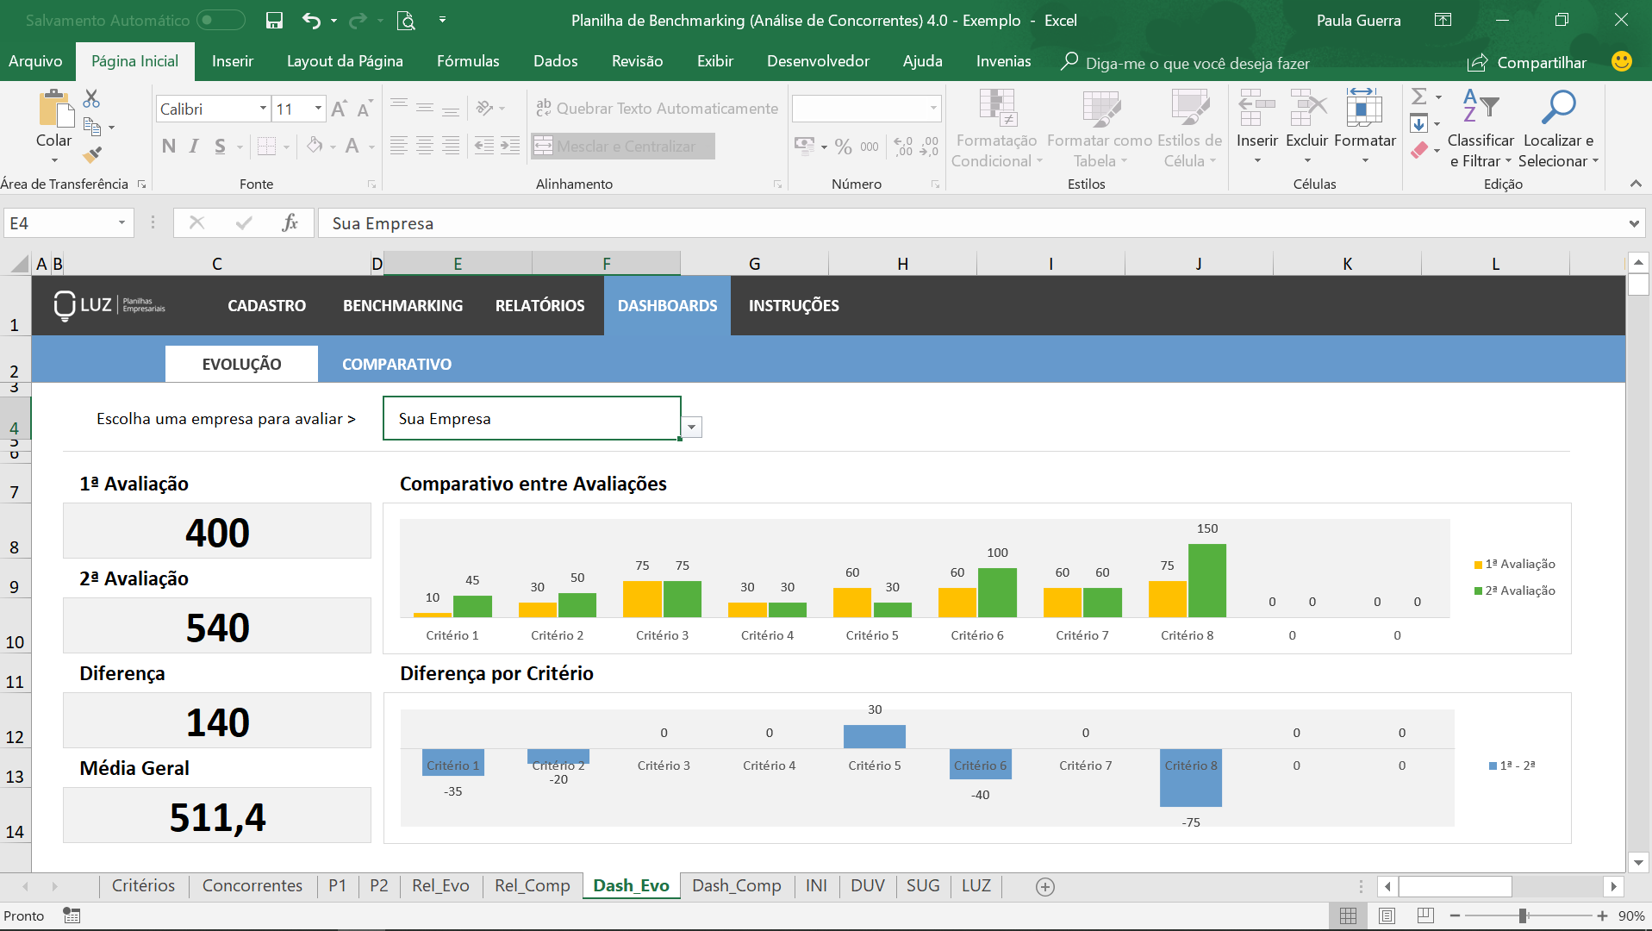Open the Fórmulas ribbon tab

coord(468,61)
